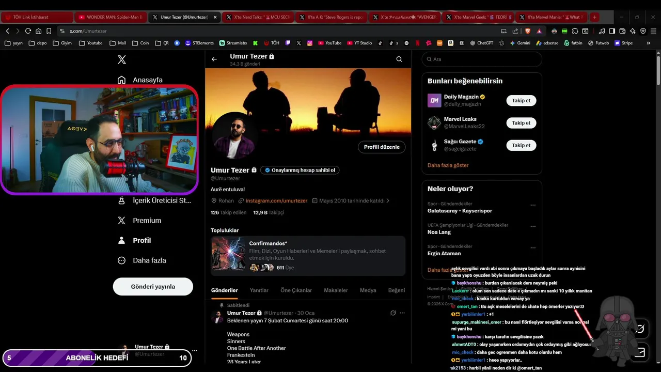The height and width of the screenshot is (372, 661).
Task: Open Anasayfa home in the sidebar
Action: [140, 80]
